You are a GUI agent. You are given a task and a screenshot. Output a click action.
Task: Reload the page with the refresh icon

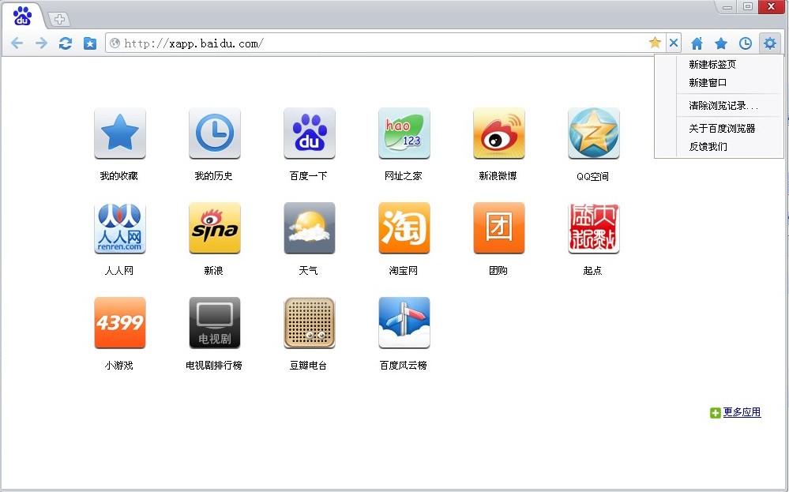tap(66, 43)
